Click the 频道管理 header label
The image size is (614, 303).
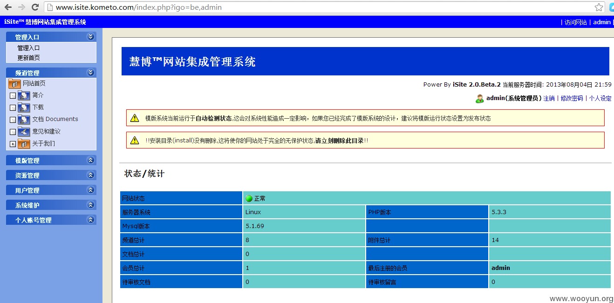pos(27,73)
